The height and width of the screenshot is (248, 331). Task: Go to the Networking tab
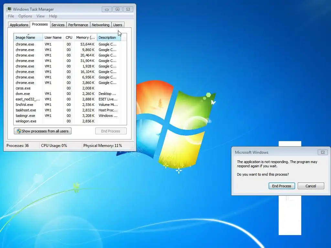101,25
